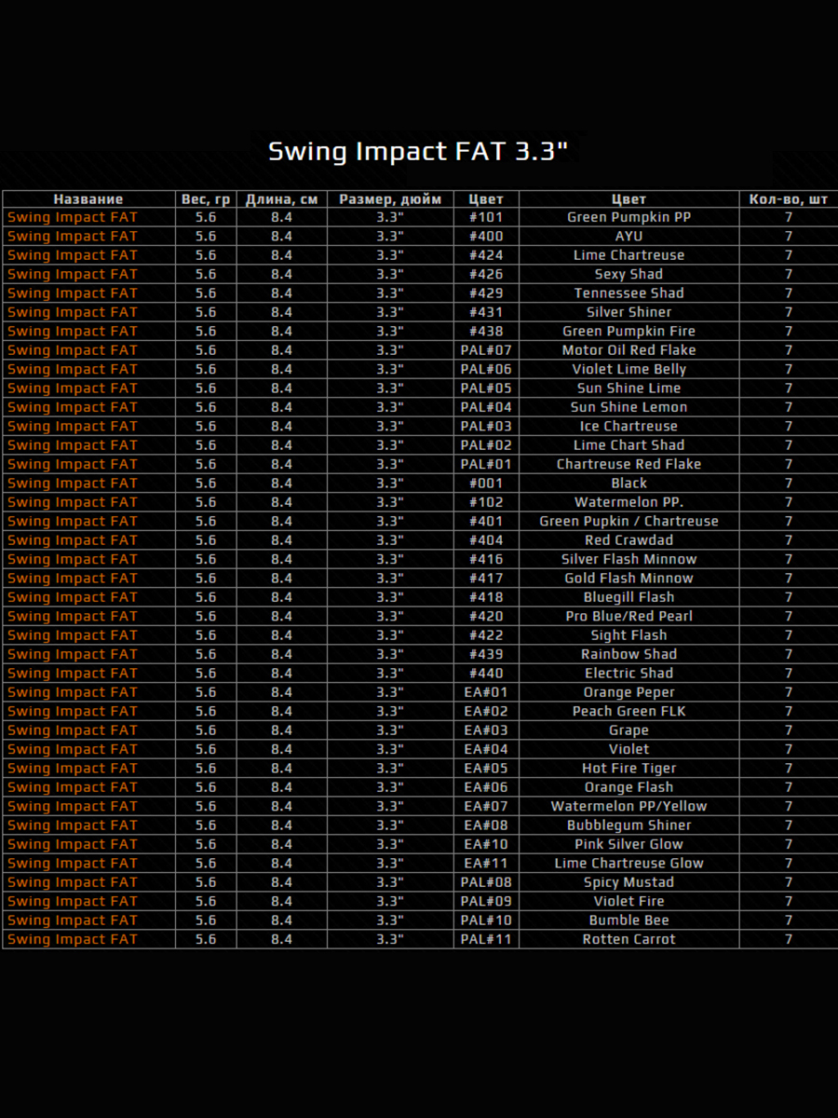This screenshot has height=1118, width=838.
Task: Click color code '#440'
Action: [486, 674]
